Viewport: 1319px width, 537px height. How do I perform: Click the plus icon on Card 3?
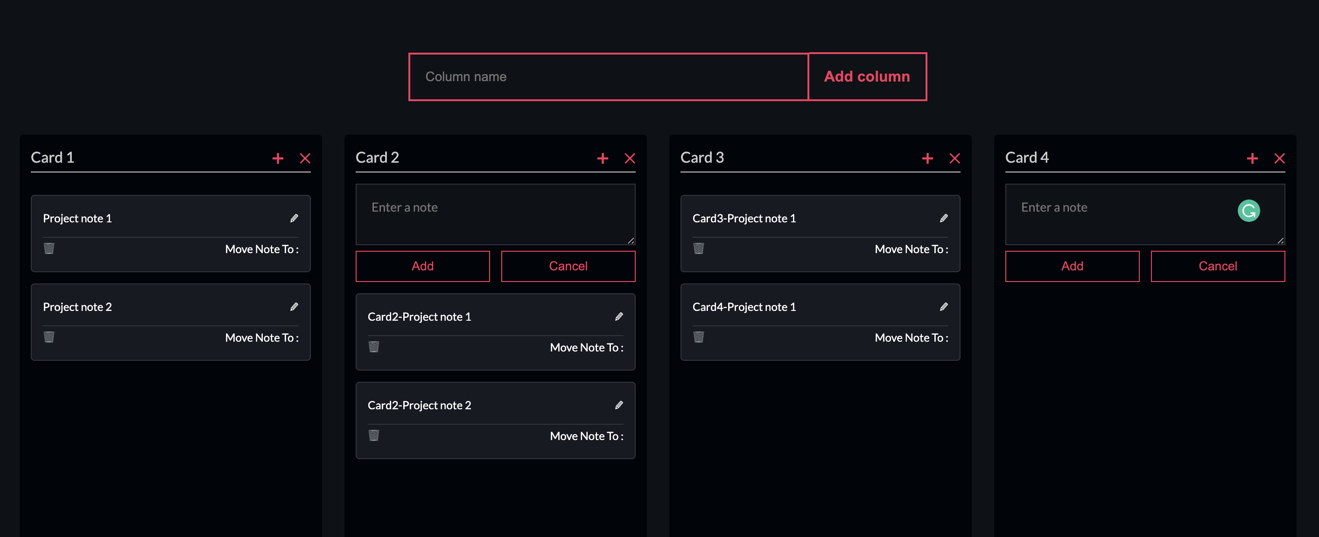[927, 158]
